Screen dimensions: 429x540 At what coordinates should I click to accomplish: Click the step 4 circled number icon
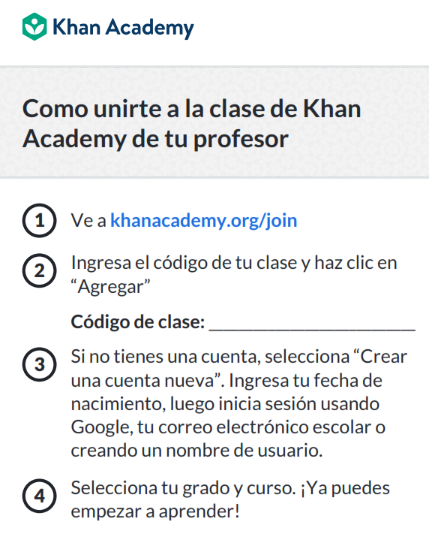(40, 496)
